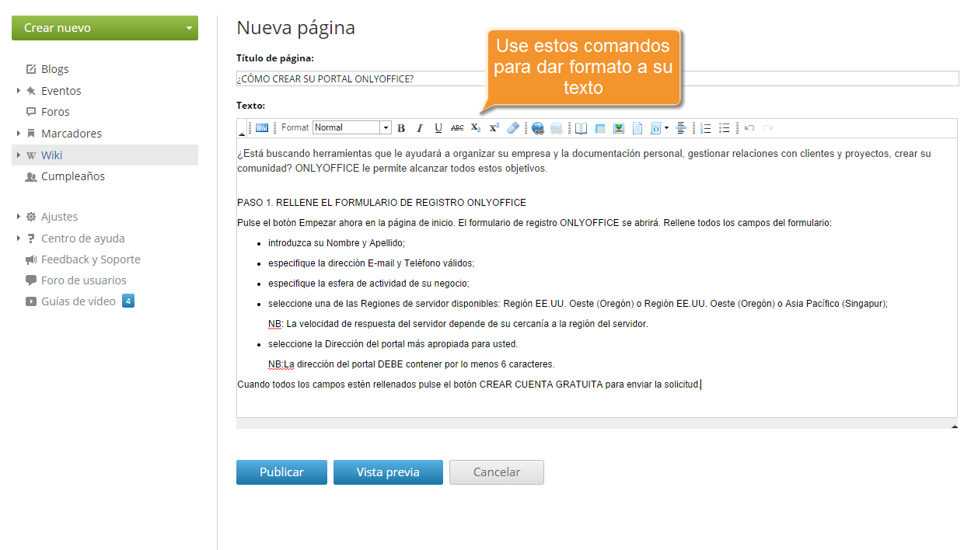The height and width of the screenshot is (550, 964).
Task: Expand the Ajustes section arrow
Action: pos(18,217)
